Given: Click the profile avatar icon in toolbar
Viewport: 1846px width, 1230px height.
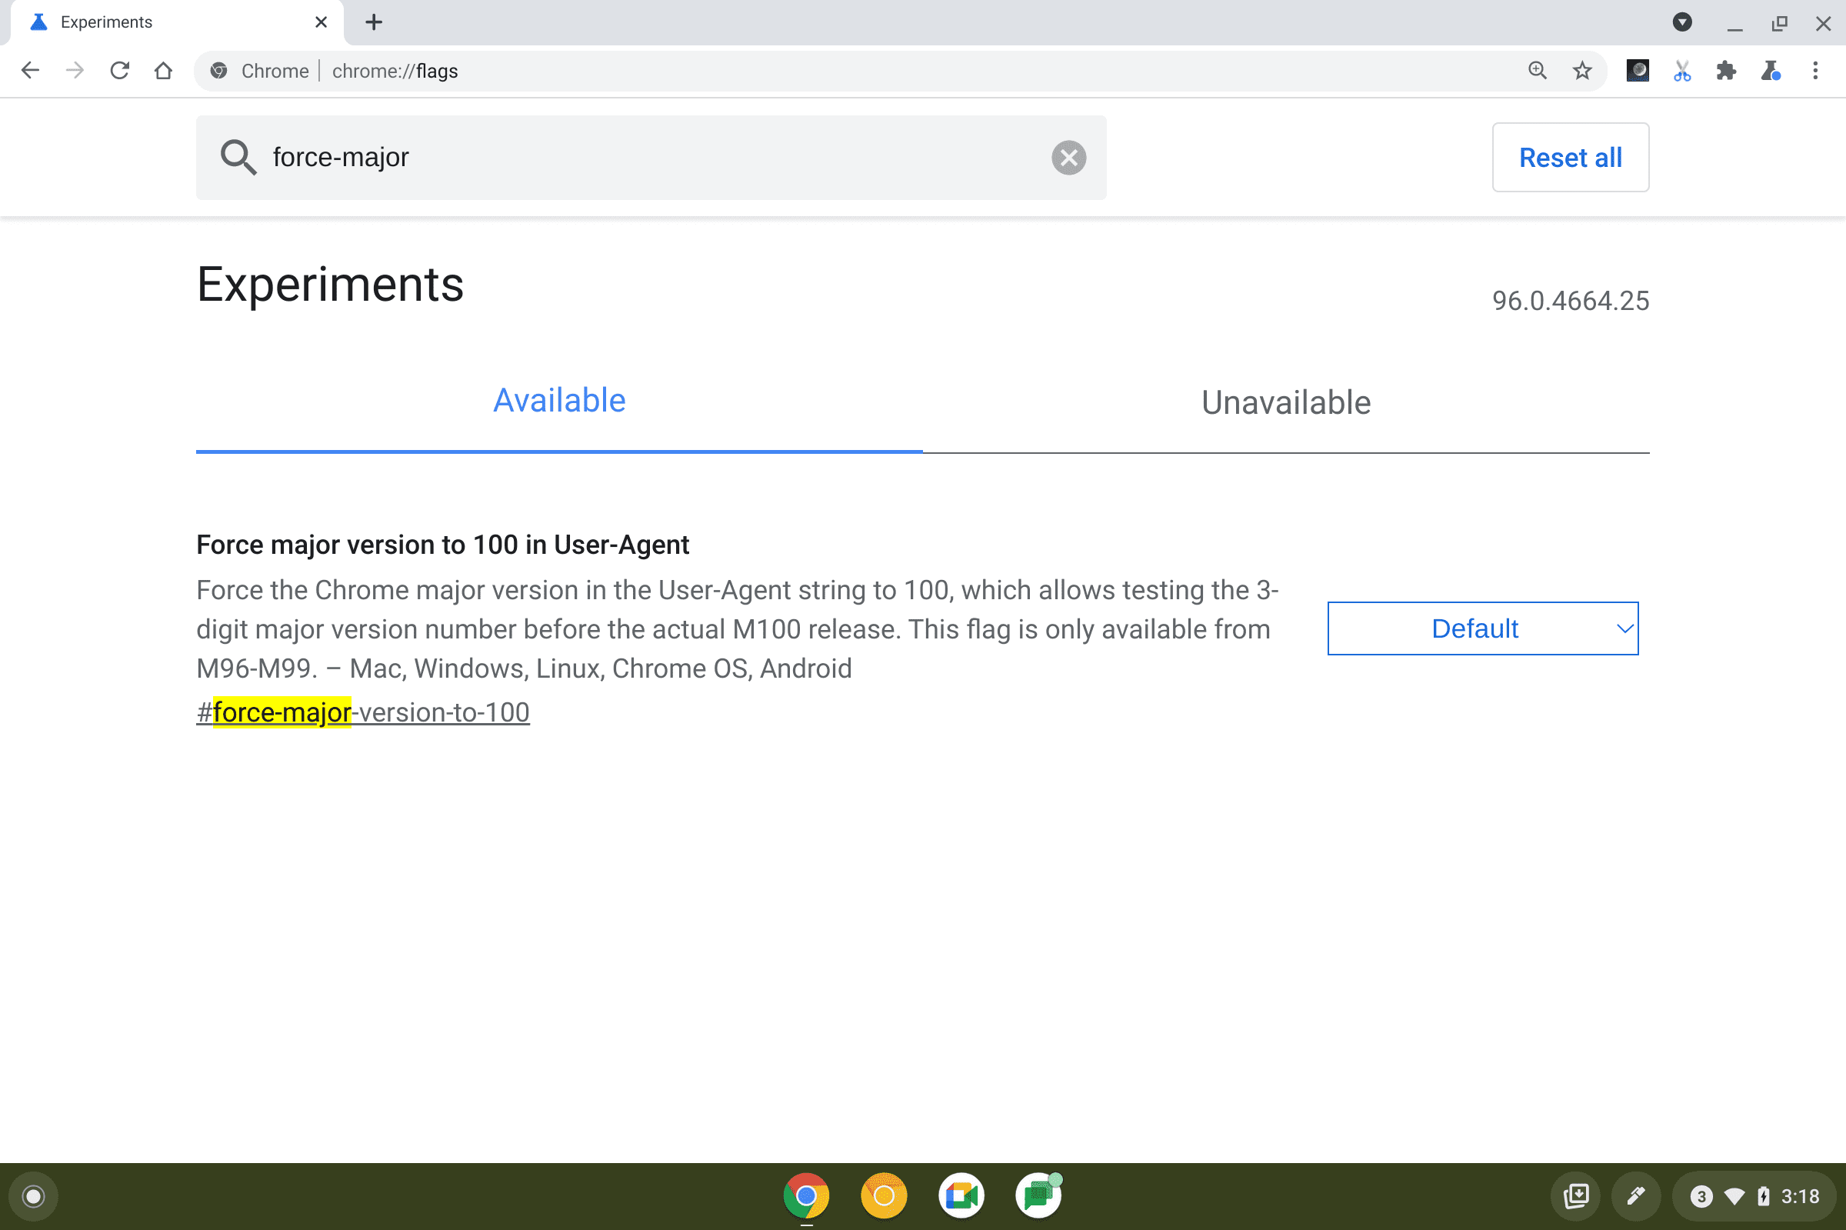Looking at the screenshot, I should click(1636, 70).
